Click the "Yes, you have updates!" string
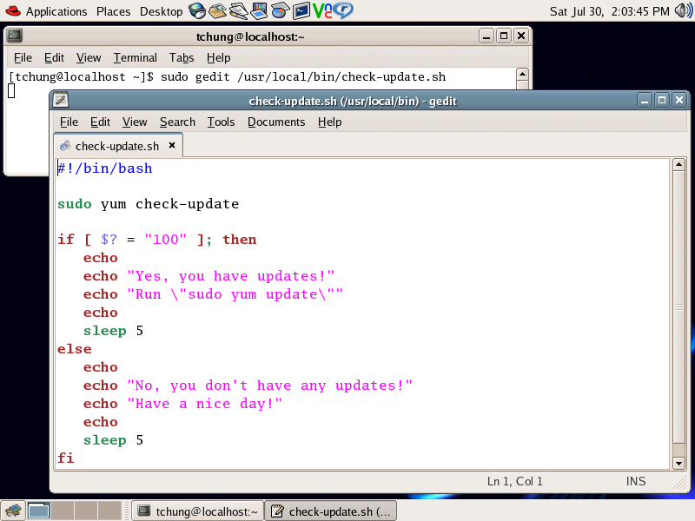 (230, 276)
